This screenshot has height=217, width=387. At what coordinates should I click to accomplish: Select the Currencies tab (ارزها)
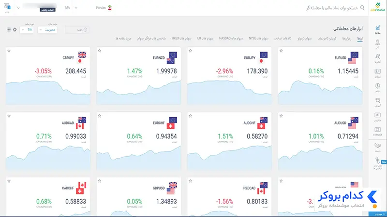[360, 39]
